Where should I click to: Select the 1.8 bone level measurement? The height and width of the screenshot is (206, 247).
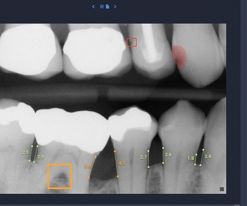coord(190,158)
